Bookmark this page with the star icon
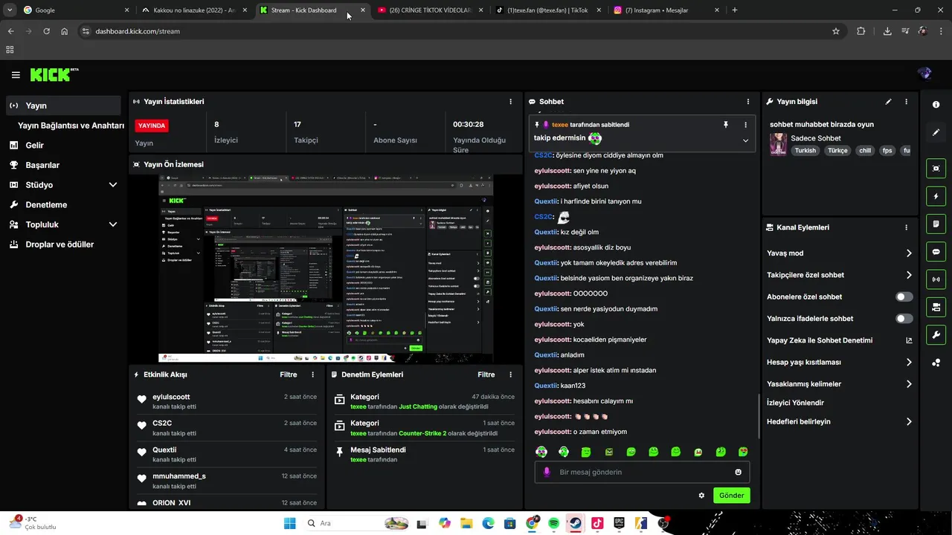952x535 pixels. (836, 31)
